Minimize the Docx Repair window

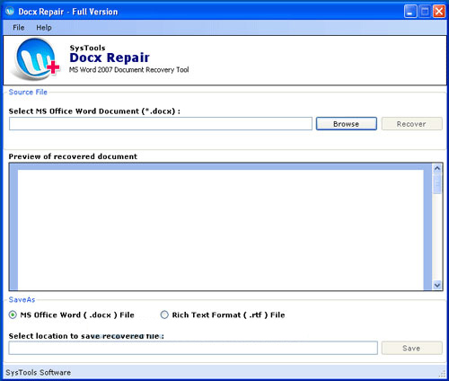[410, 12]
